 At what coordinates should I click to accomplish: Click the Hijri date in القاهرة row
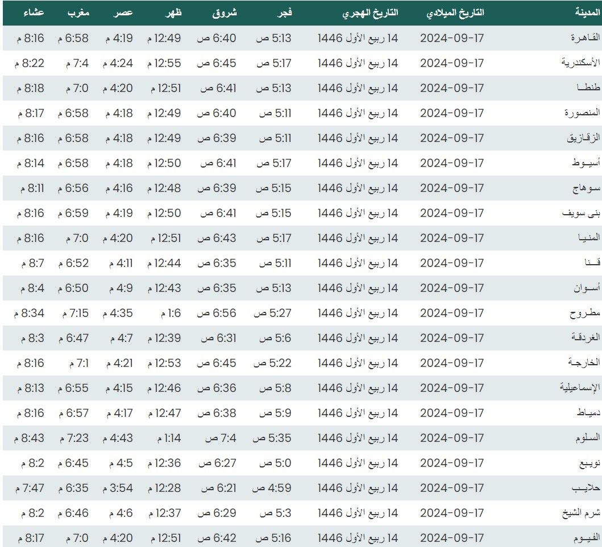point(358,38)
